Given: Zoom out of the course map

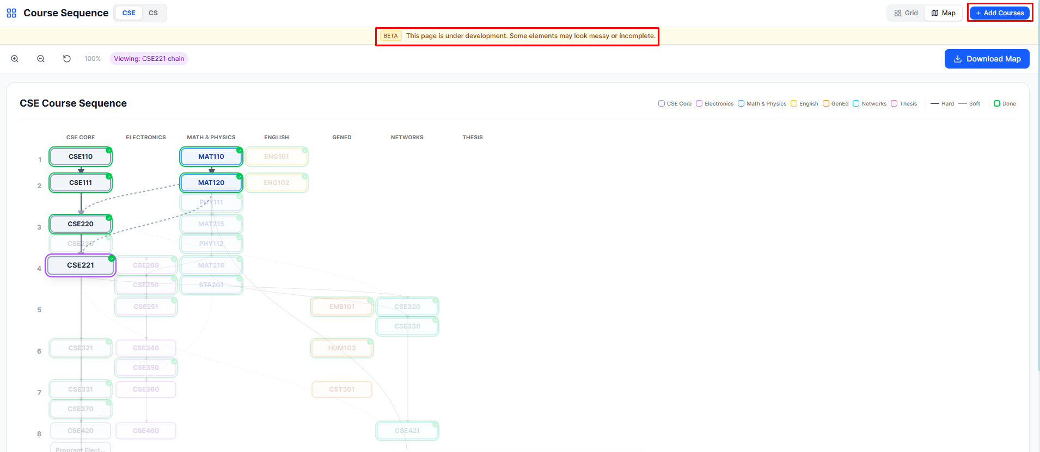Looking at the screenshot, I should pos(41,59).
